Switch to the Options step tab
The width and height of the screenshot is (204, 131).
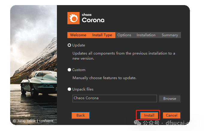point(124,35)
